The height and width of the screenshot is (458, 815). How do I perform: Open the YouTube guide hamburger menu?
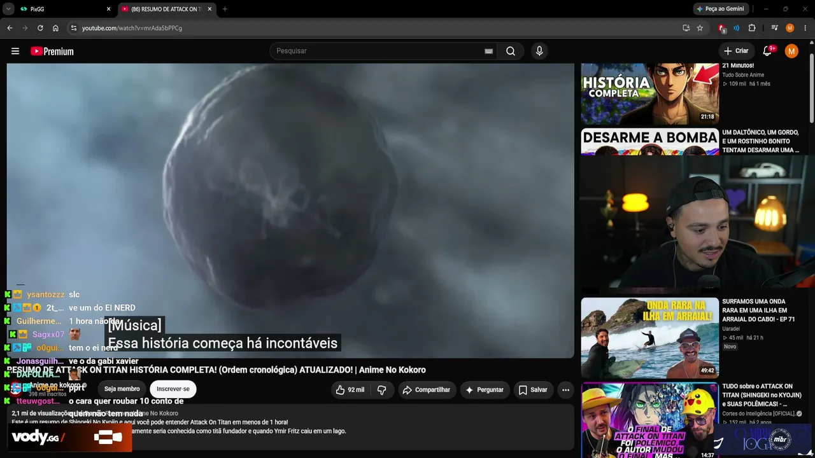pos(15,51)
